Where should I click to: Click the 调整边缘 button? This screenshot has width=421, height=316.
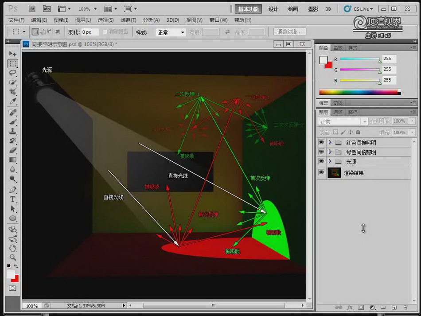[x=289, y=32]
